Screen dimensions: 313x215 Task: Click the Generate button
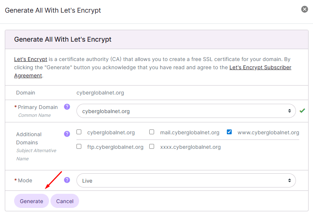click(x=32, y=201)
